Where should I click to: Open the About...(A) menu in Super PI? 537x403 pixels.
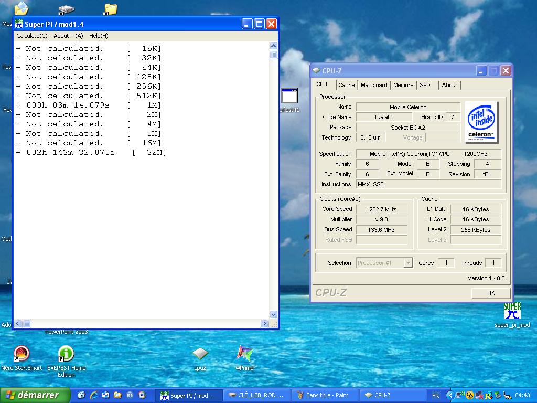pos(68,36)
